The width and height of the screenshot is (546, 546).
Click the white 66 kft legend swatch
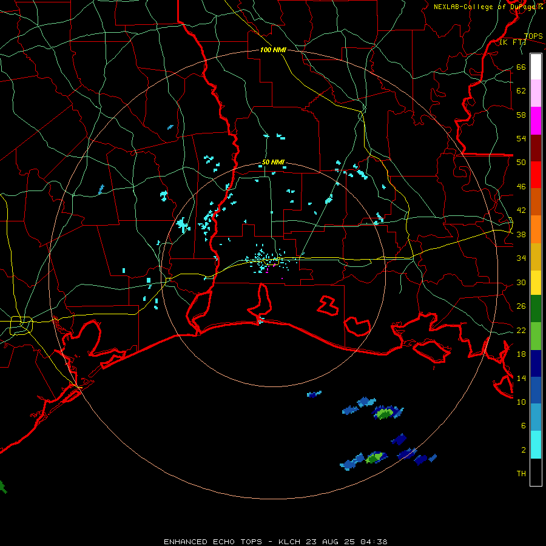pos(536,67)
